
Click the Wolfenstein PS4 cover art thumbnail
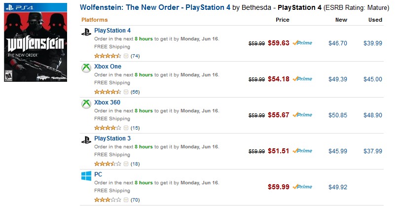click(36, 42)
